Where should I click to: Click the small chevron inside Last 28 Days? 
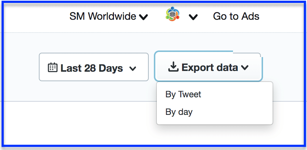coord(133,69)
